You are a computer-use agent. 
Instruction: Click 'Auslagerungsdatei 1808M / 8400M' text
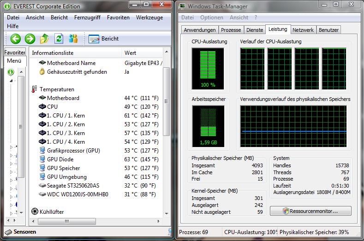coord(312,192)
